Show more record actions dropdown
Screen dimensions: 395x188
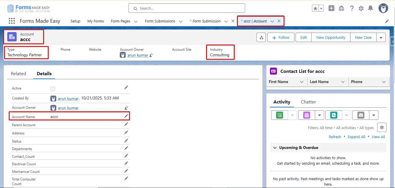[381, 37]
